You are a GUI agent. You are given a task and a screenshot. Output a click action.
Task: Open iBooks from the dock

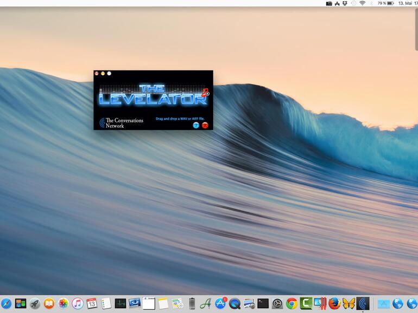click(49, 304)
